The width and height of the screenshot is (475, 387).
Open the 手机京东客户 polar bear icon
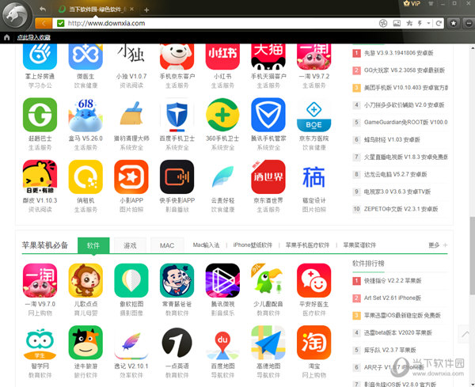[x=177, y=57]
